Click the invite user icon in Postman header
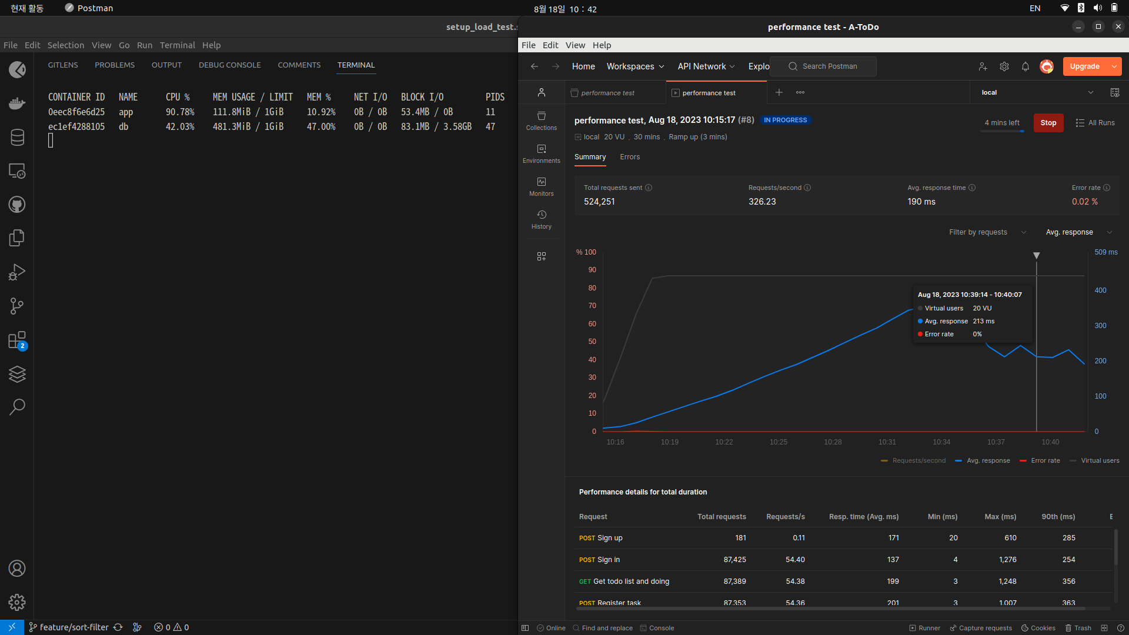 tap(983, 66)
